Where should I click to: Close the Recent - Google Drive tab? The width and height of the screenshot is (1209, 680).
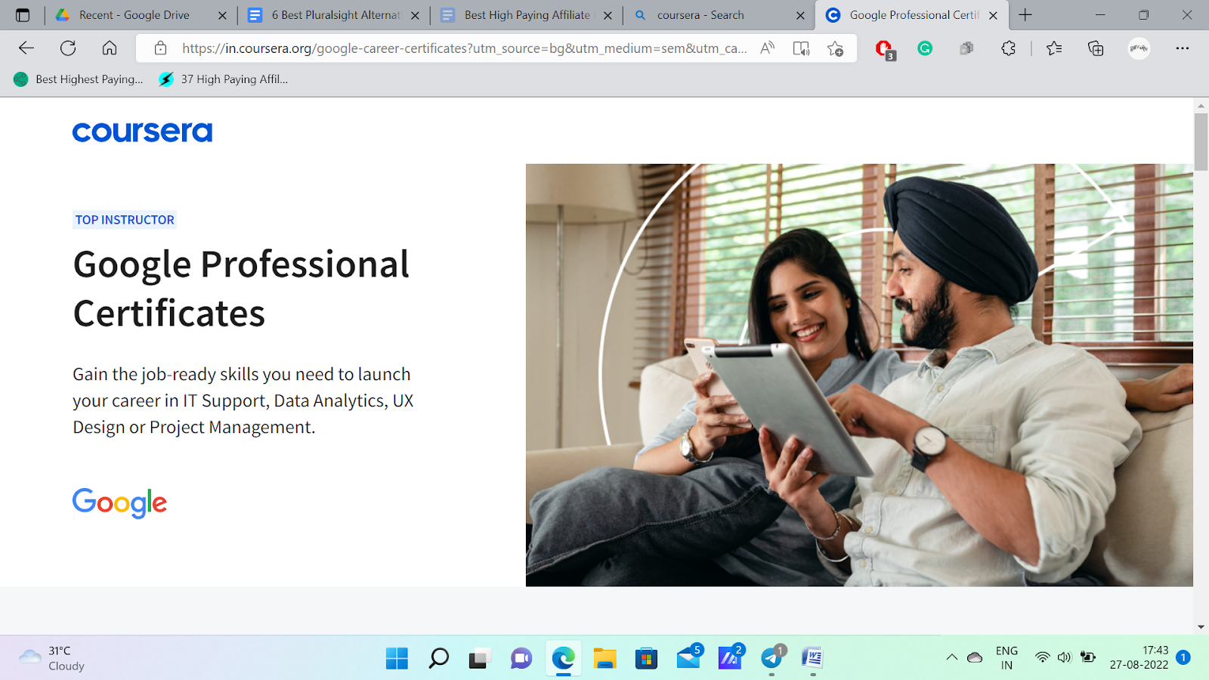(222, 15)
